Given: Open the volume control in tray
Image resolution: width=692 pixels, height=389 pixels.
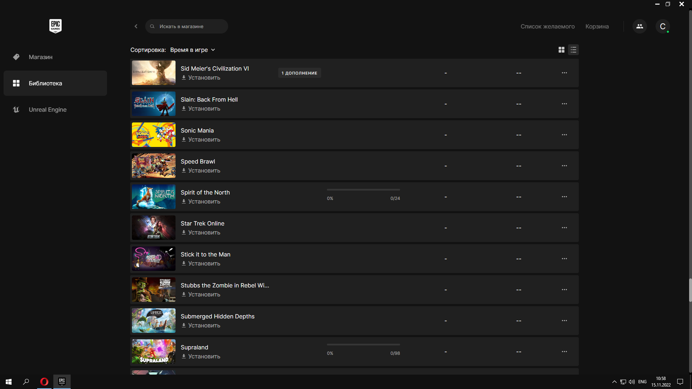Looking at the screenshot, I should (x=632, y=382).
